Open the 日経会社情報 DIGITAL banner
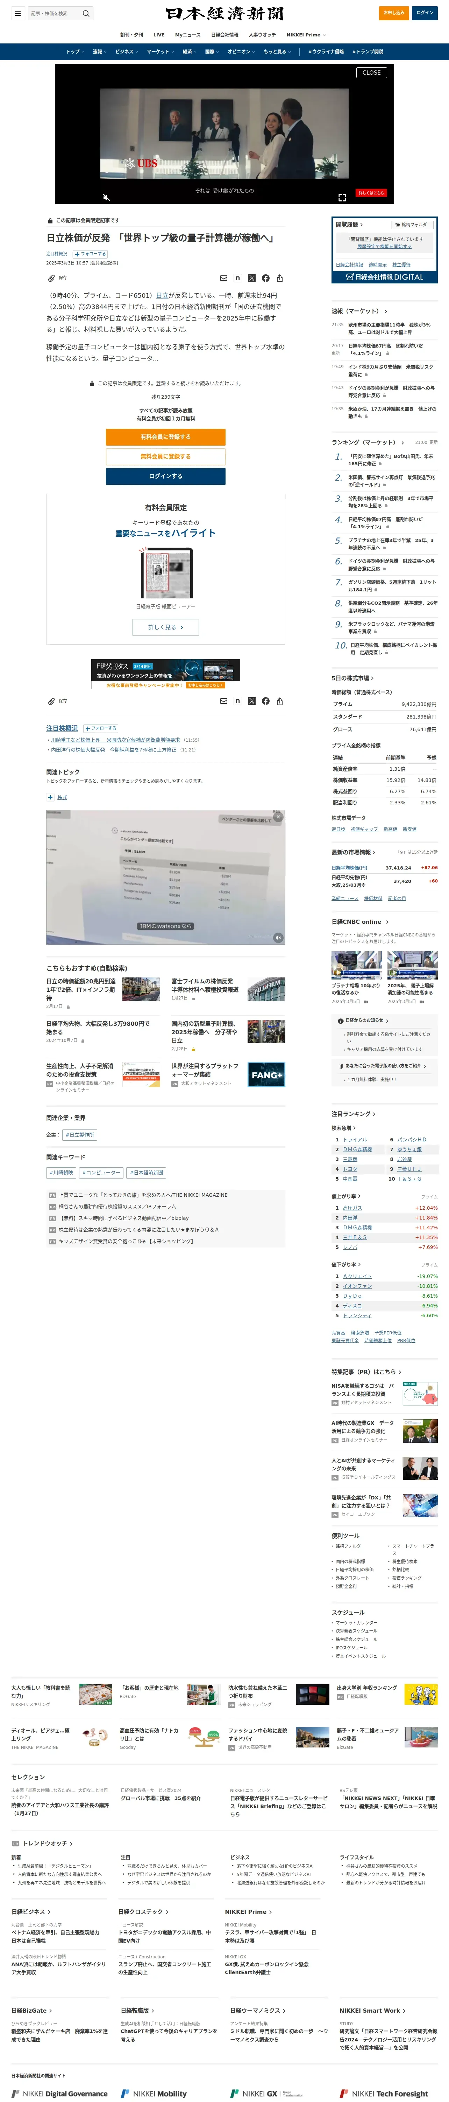The width and height of the screenshot is (449, 2102). pos(385,277)
